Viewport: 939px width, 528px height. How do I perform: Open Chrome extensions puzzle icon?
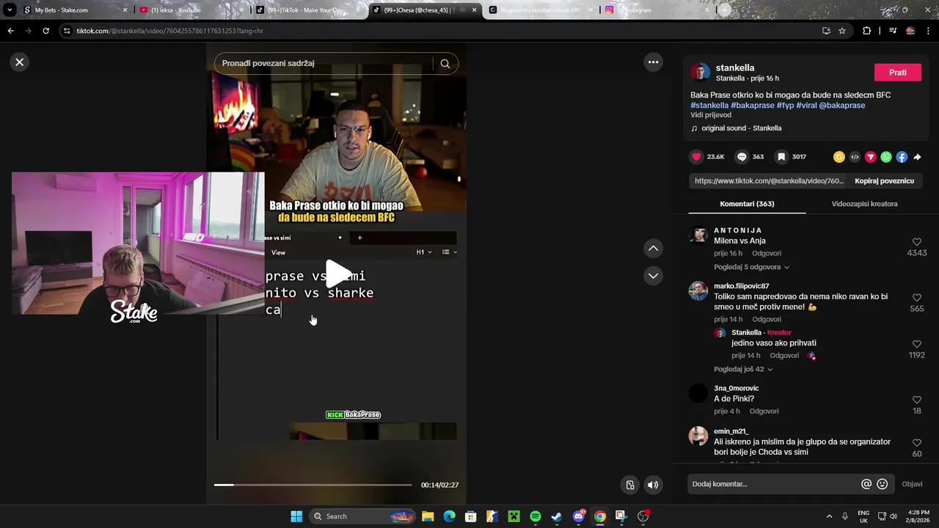866,31
